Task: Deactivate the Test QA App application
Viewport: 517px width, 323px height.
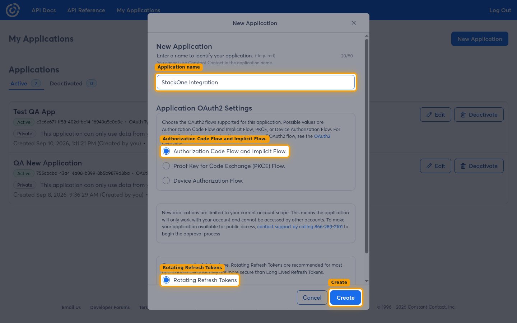Action: [479, 114]
